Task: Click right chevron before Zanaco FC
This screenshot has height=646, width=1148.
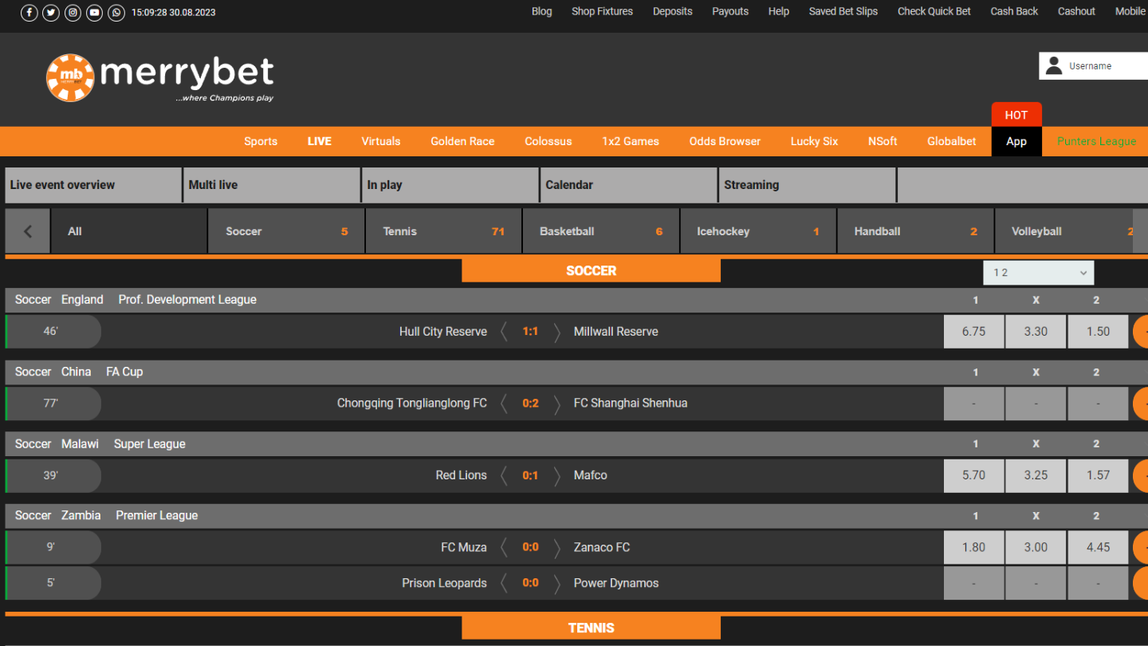Action: pos(557,547)
